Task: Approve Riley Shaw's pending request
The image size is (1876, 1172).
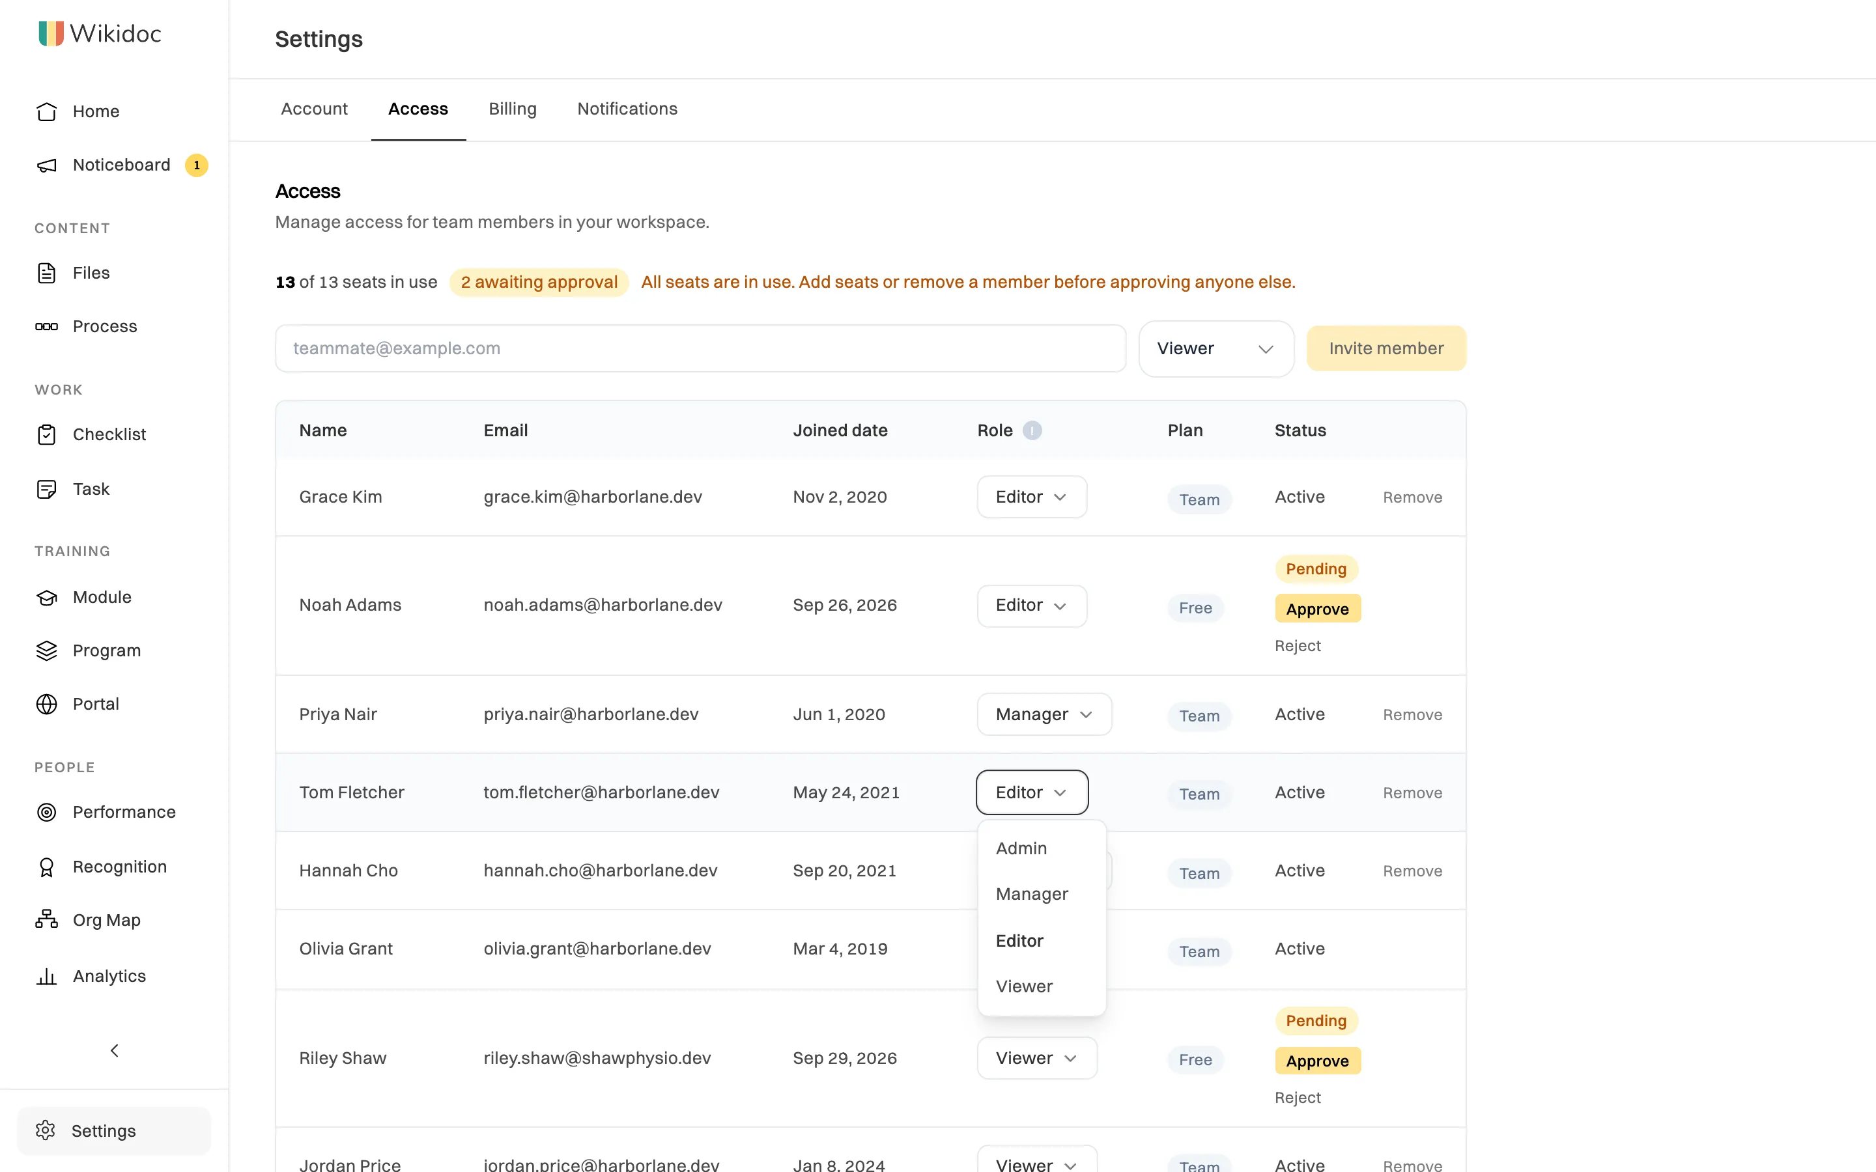Action: [x=1317, y=1061]
